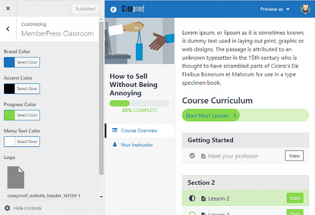Click the back arrow circle in blue header

pos(113,9)
